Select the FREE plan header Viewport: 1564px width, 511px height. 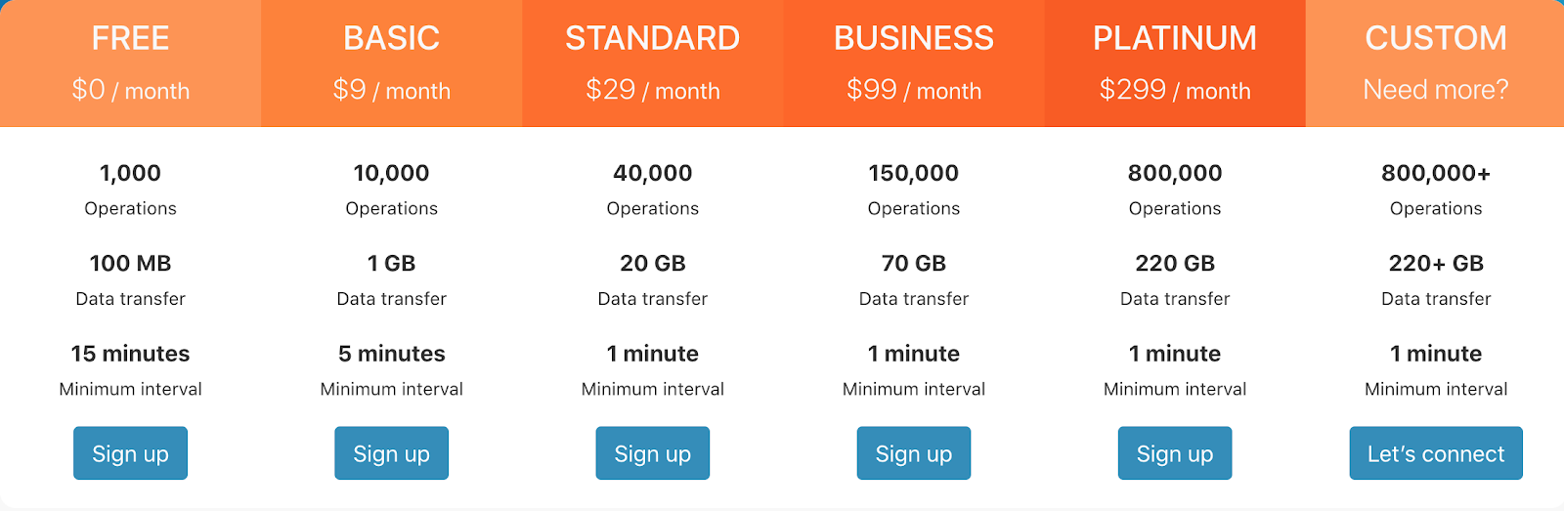(130, 38)
